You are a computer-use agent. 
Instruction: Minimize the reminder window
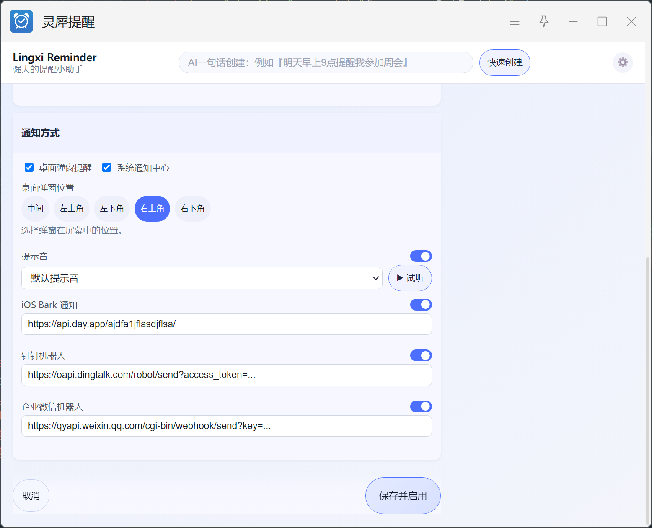tap(573, 21)
